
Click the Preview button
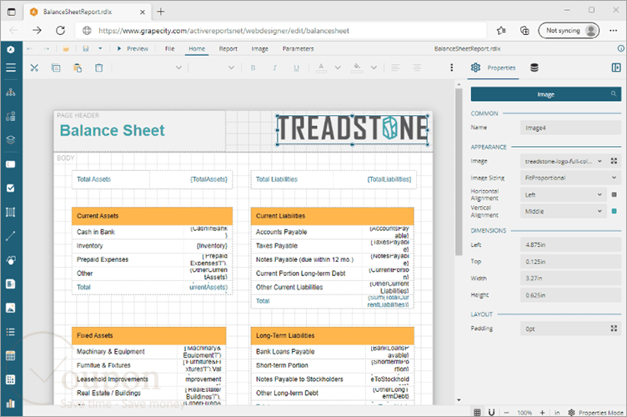coord(133,48)
